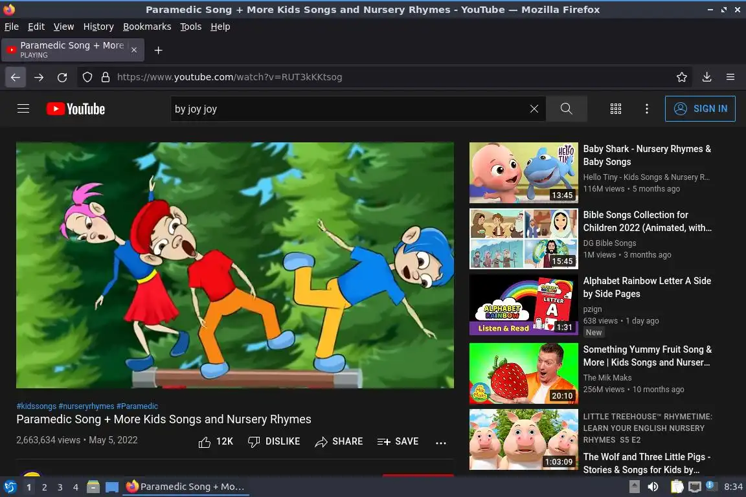Open the file manager taskbar icon
This screenshot has height=497, width=746.
click(93, 487)
